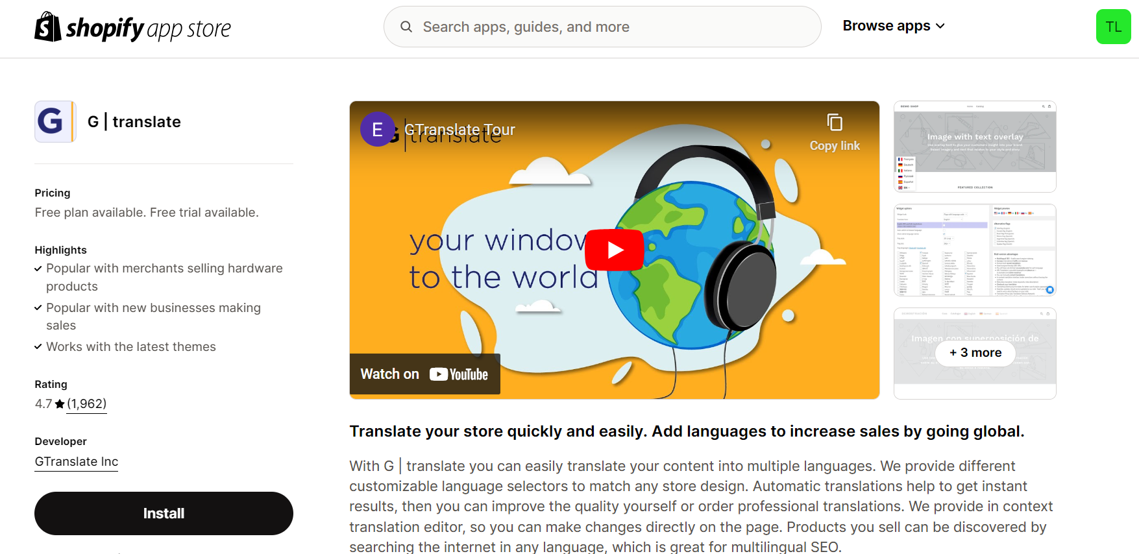
Task: Click the + 3 more button
Action: pos(975,353)
